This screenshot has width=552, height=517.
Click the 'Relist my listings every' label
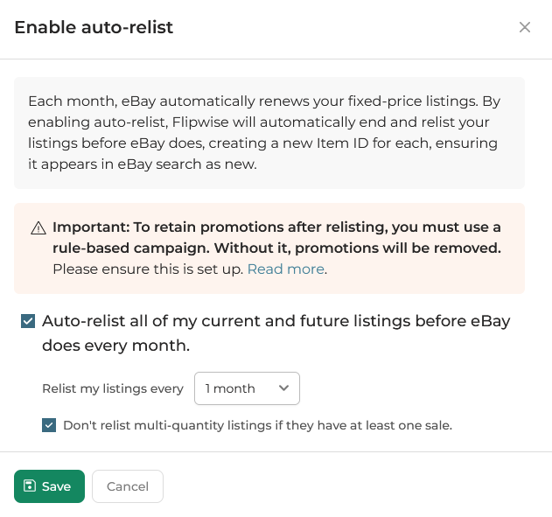click(x=113, y=388)
